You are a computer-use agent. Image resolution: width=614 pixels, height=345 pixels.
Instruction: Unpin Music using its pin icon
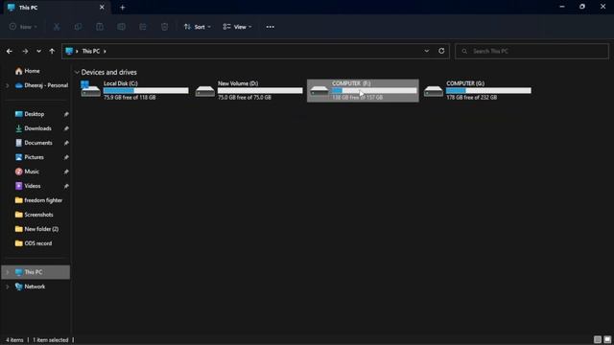click(66, 172)
